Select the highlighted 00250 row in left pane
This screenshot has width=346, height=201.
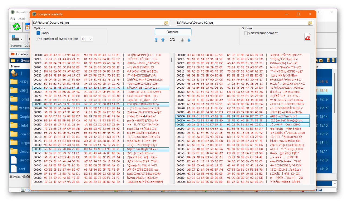(100, 88)
